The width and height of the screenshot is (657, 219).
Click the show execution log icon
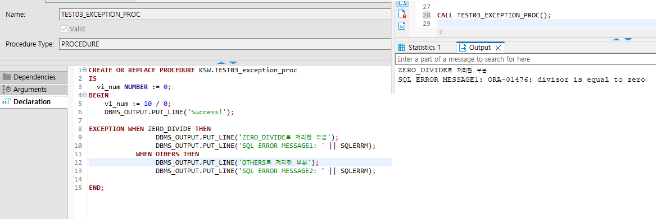[402, 14]
